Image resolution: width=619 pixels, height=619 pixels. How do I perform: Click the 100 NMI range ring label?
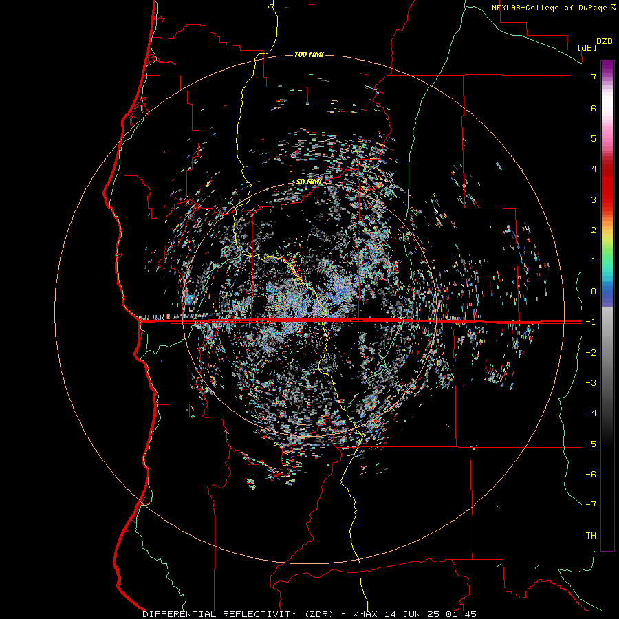point(309,54)
